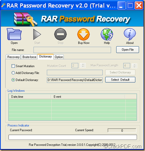Click the Open folder icon
Viewport: 145px width, 151px height.
(x=14, y=34)
